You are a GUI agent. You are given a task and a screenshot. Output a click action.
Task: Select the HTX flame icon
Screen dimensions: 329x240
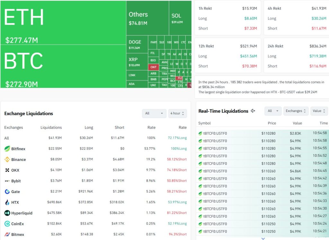tap(7, 202)
